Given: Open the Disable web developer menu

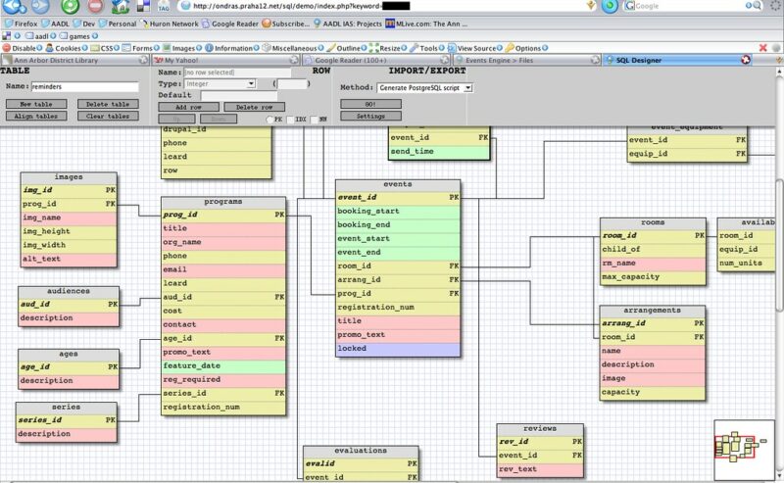Looking at the screenshot, I should click(23, 48).
